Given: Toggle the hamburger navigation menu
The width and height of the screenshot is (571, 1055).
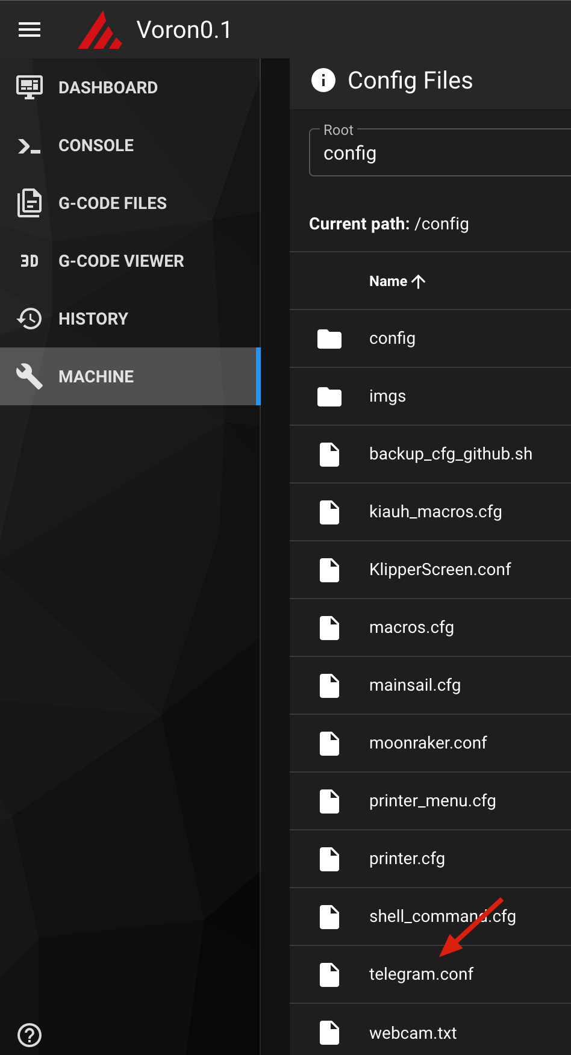Looking at the screenshot, I should coord(30,30).
